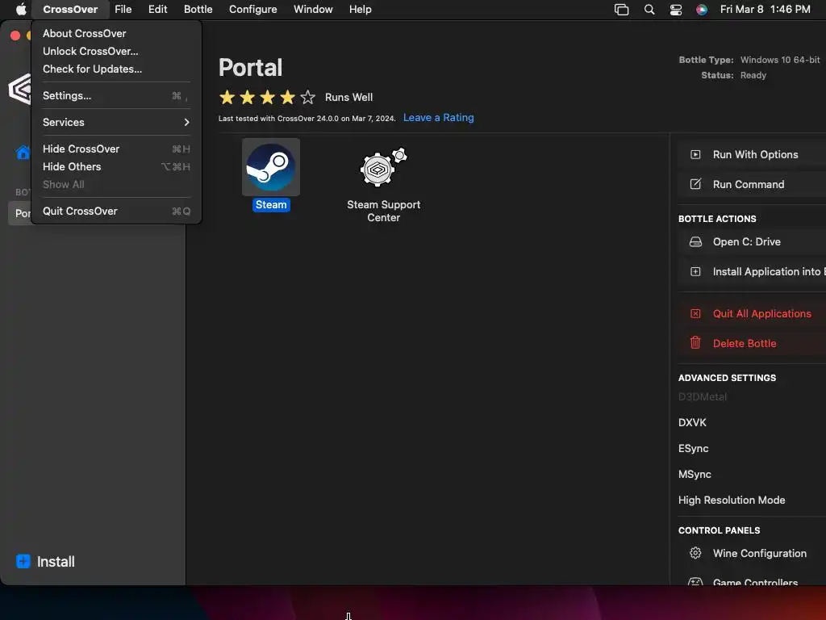
Task: Click the Open C: Drive disk icon
Action: (695, 241)
